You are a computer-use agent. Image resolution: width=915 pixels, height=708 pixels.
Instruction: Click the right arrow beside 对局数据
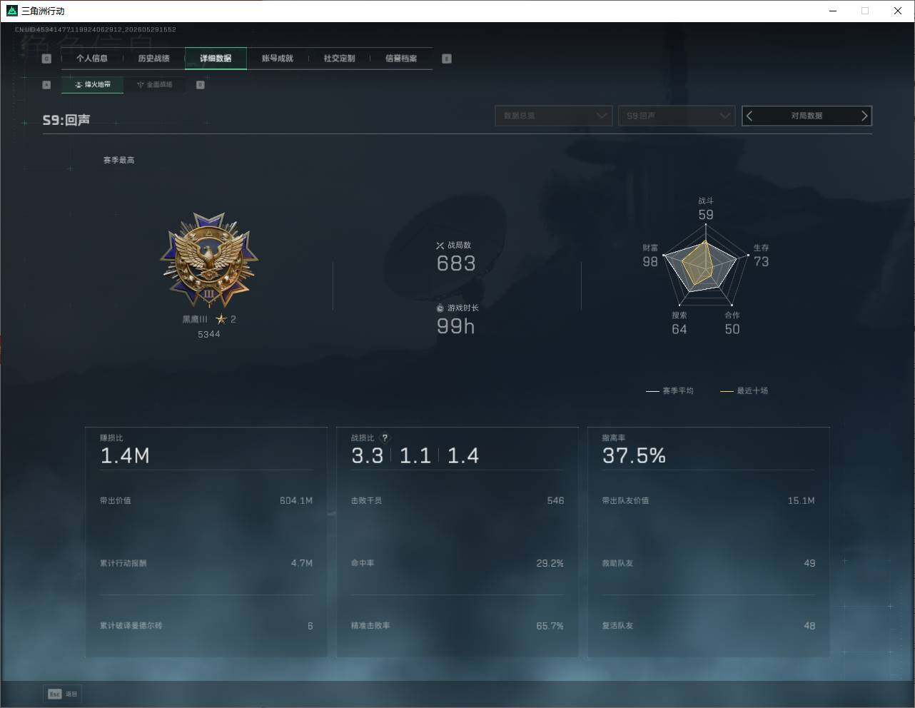[864, 116]
